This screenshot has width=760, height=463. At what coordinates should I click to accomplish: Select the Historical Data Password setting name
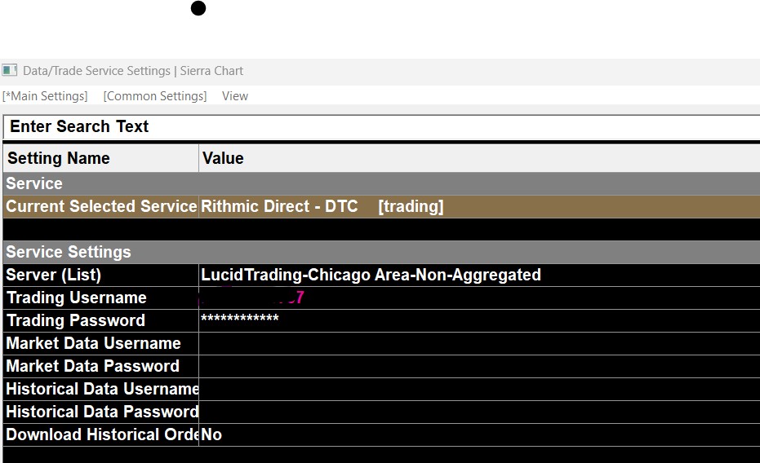101,411
